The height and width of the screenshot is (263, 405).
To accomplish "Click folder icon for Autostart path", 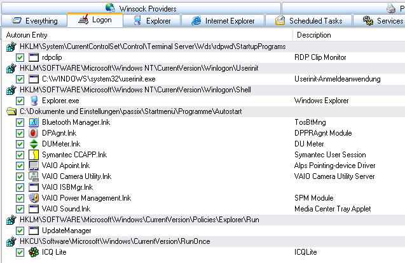I will [11, 111].
